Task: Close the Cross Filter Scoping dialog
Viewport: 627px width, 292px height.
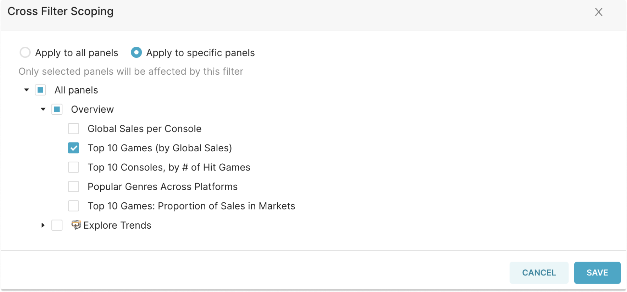Action: [x=598, y=12]
